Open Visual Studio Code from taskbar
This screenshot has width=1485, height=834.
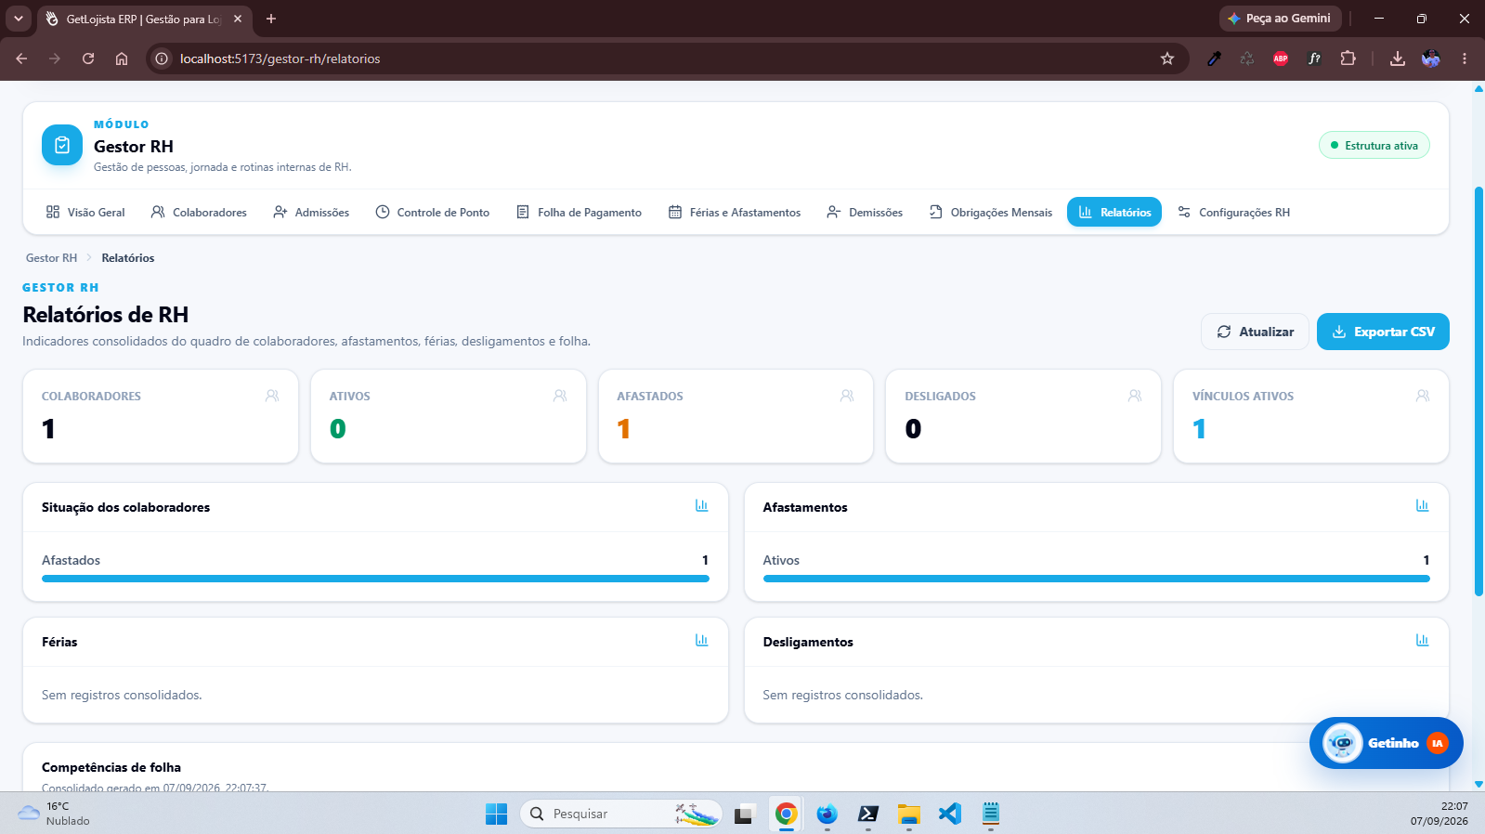[949, 814]
